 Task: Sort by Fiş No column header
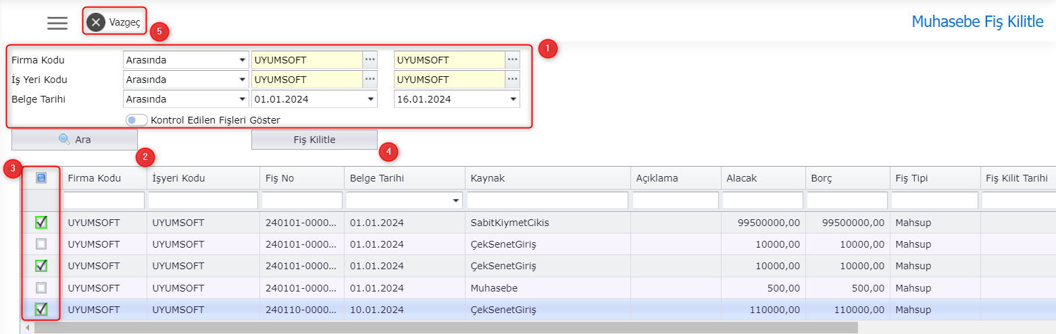coord(301,178)
